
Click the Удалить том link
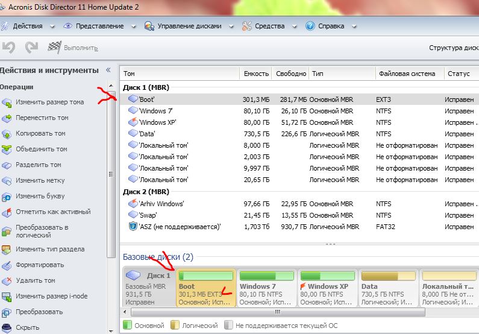pos(36,280)
